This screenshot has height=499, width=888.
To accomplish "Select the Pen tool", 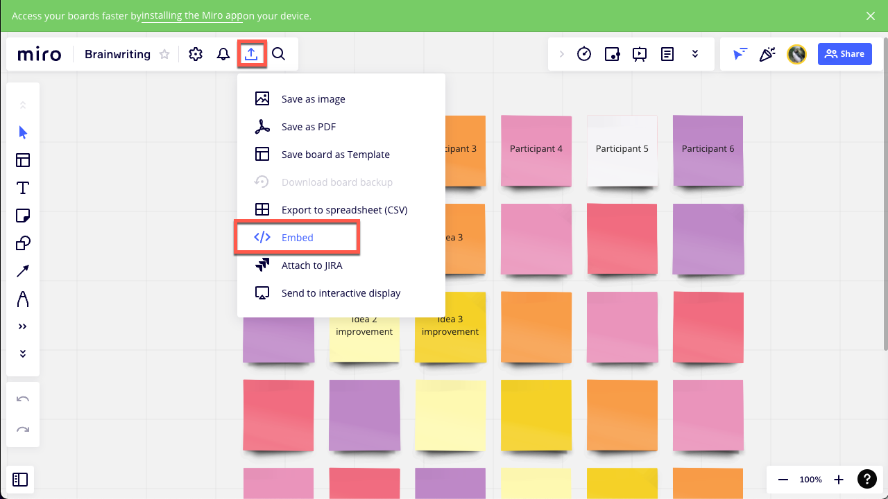I will 23,299.
